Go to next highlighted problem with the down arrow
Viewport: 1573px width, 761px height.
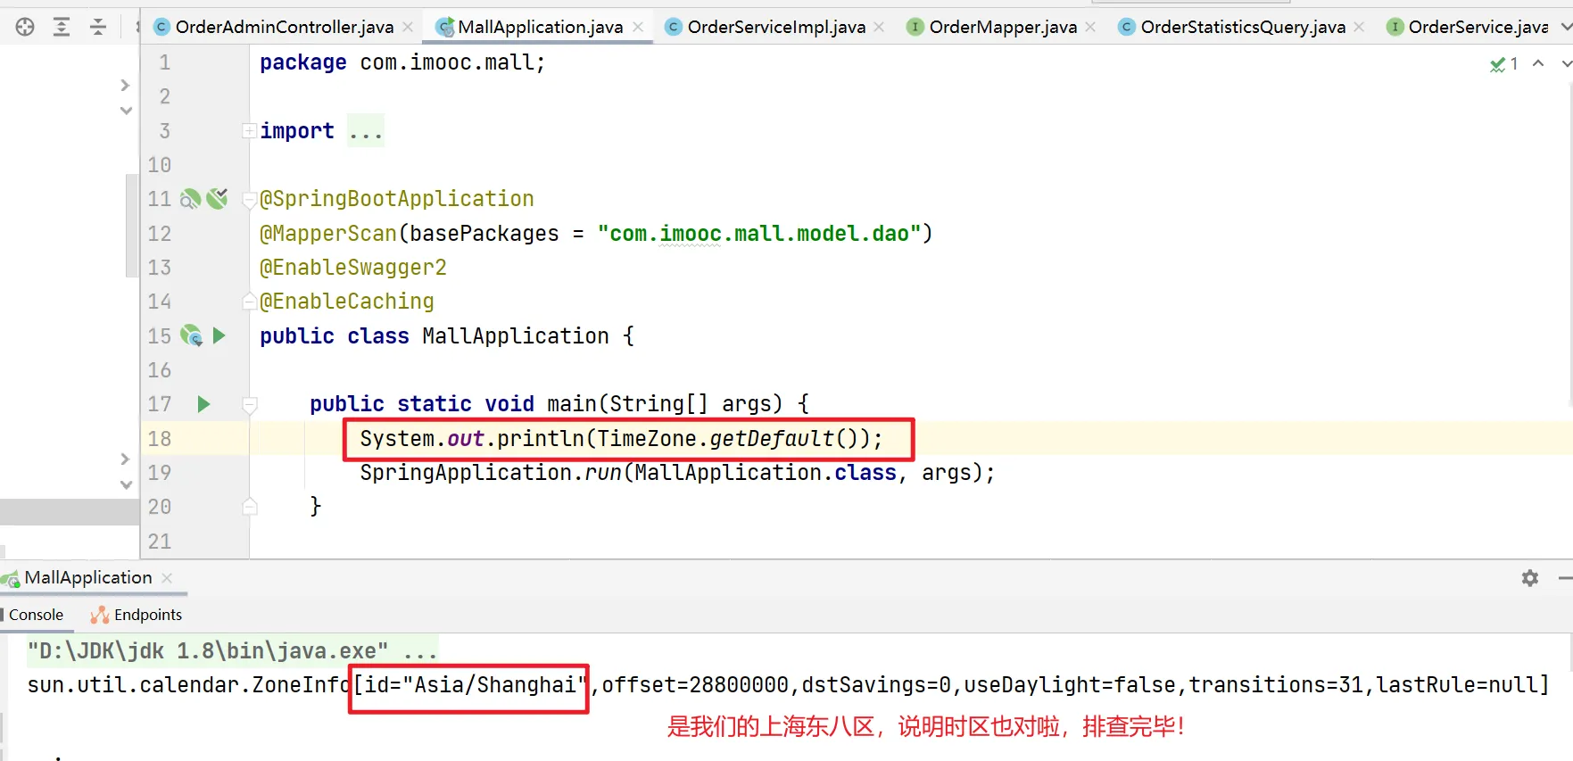point(1566,63)
